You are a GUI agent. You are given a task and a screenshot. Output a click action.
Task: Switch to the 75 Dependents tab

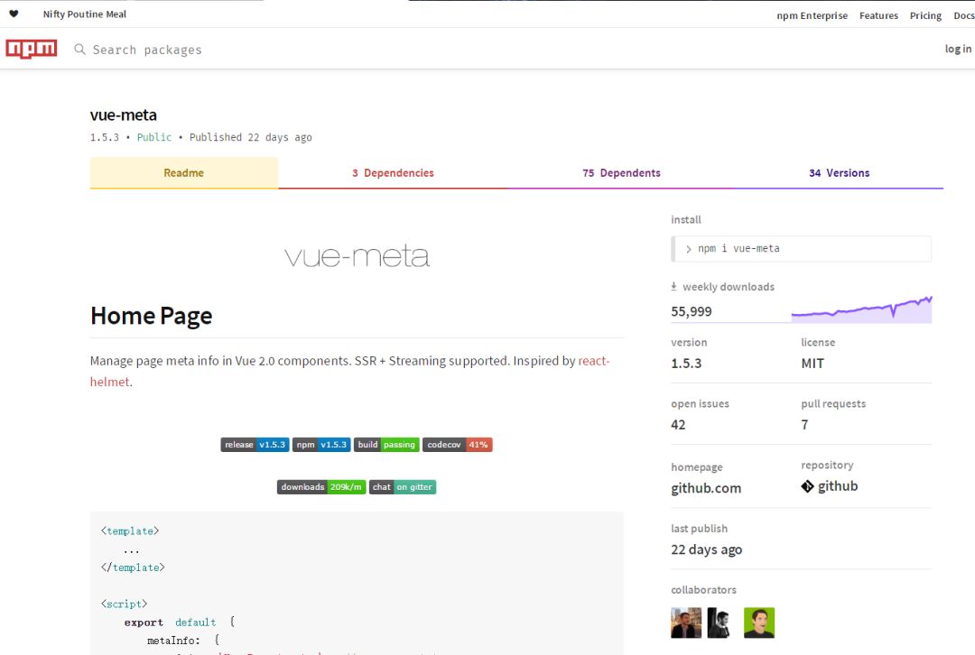click(621, 172)
